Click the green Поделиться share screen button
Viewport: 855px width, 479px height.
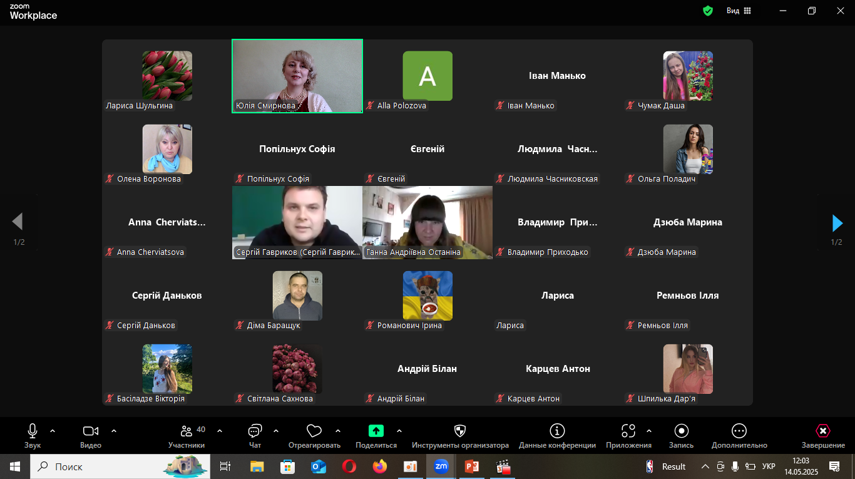click(x=376, y=431)
